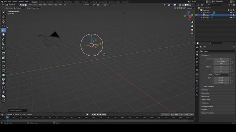Open the XYZ Euler rotation mode dropdown
The image size is (236, 132).
tap(221, 75)
